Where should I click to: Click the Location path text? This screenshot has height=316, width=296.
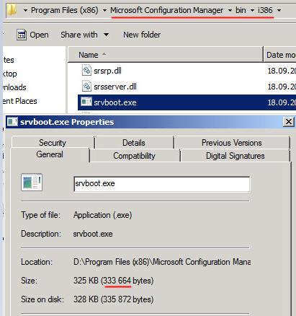[x=162, y=262]
